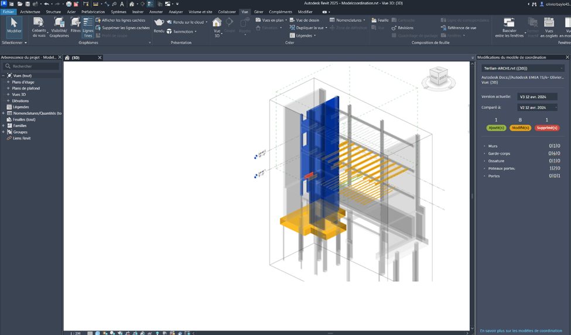
Task: Switch to the Structure tab
Action: pyautogui.click(x=53, y=12)
